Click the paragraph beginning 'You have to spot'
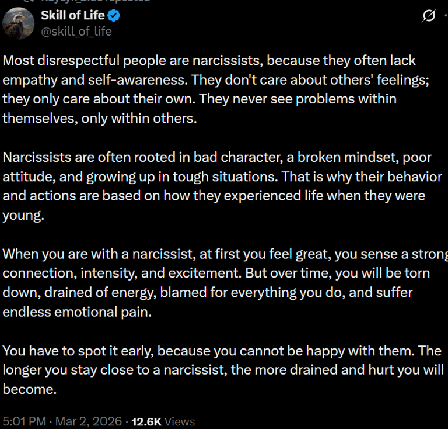The width and height of the screenshot is (448, 429). [223, 370]
